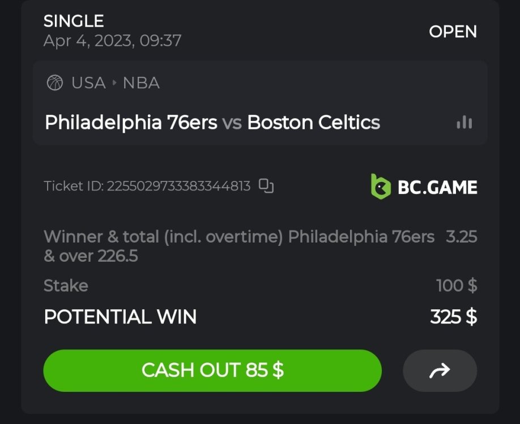Click the basketball sport icon

coord(54,83)
